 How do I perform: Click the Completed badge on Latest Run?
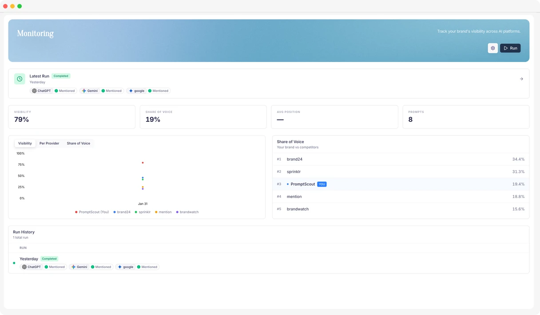click(61, 76)
